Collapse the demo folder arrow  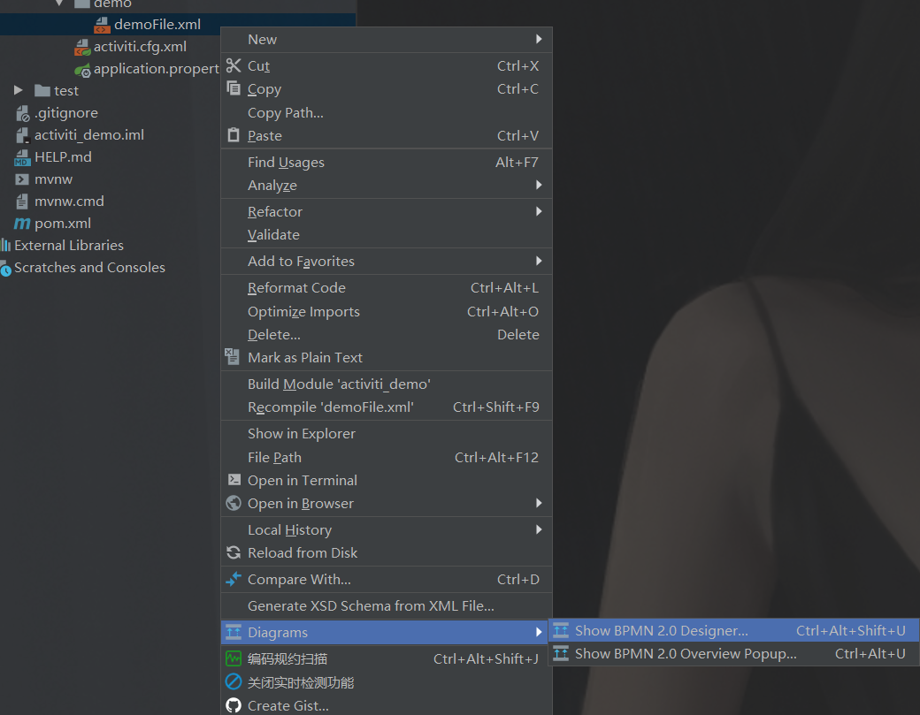[59, 3]
